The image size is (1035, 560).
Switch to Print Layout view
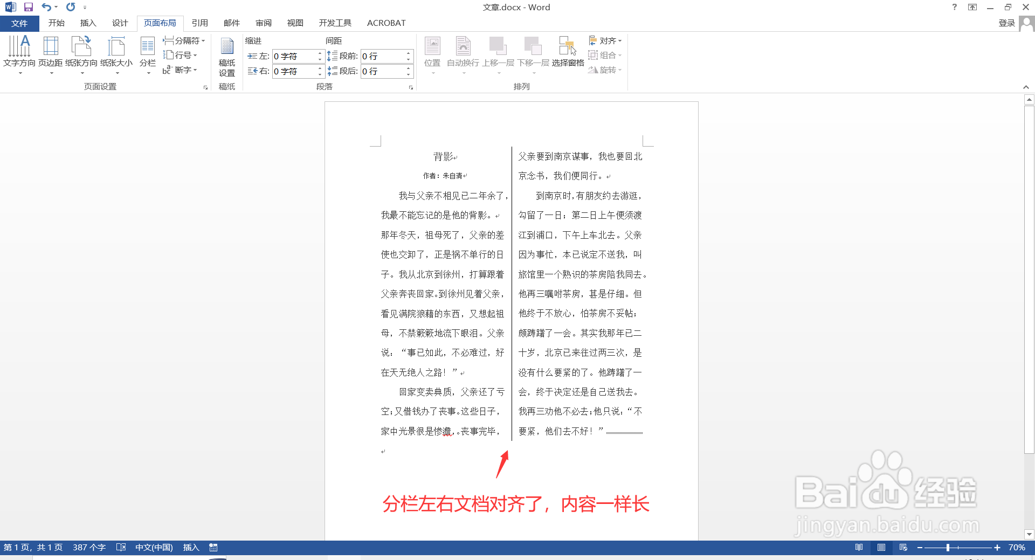click(881, 547)
